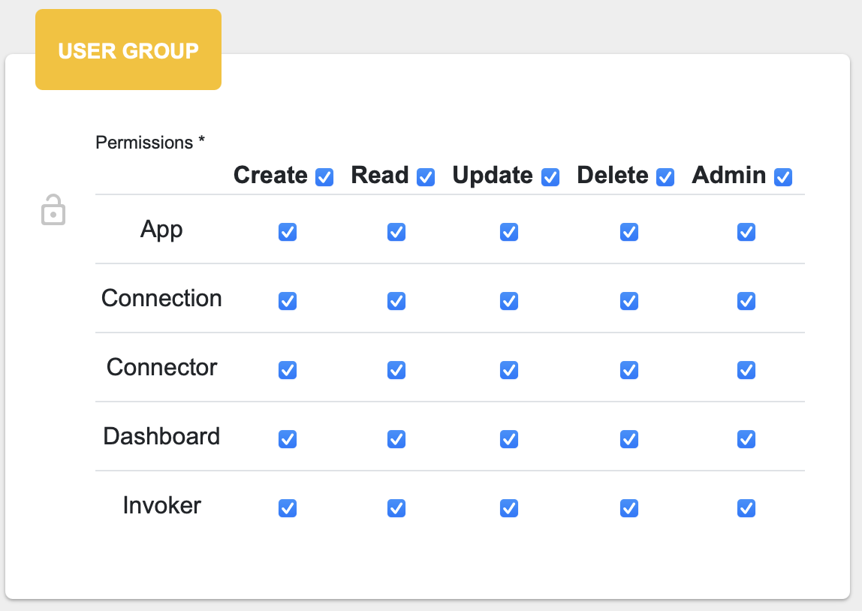Uncheck Admin permission for Connector
Screen dimensions: 862x611
pos(746,370)
